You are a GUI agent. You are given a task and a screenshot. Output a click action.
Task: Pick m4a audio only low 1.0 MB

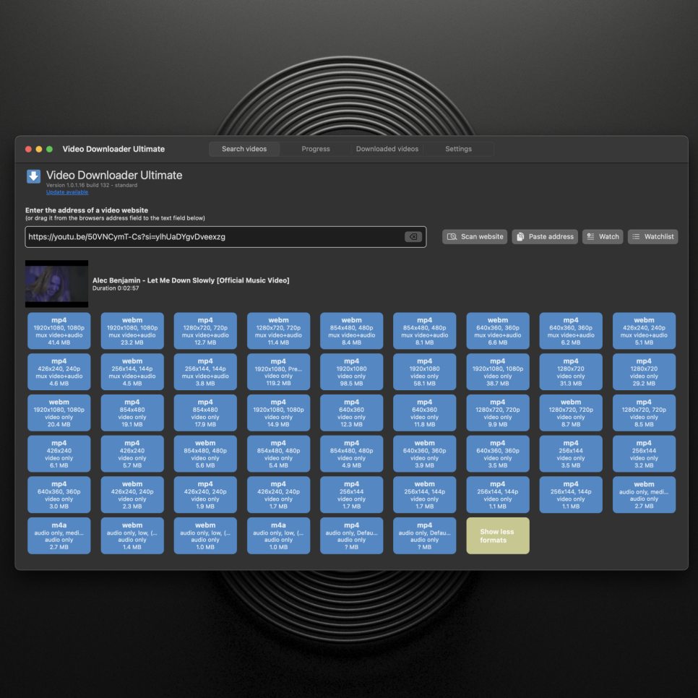click(x=279, y=536)
